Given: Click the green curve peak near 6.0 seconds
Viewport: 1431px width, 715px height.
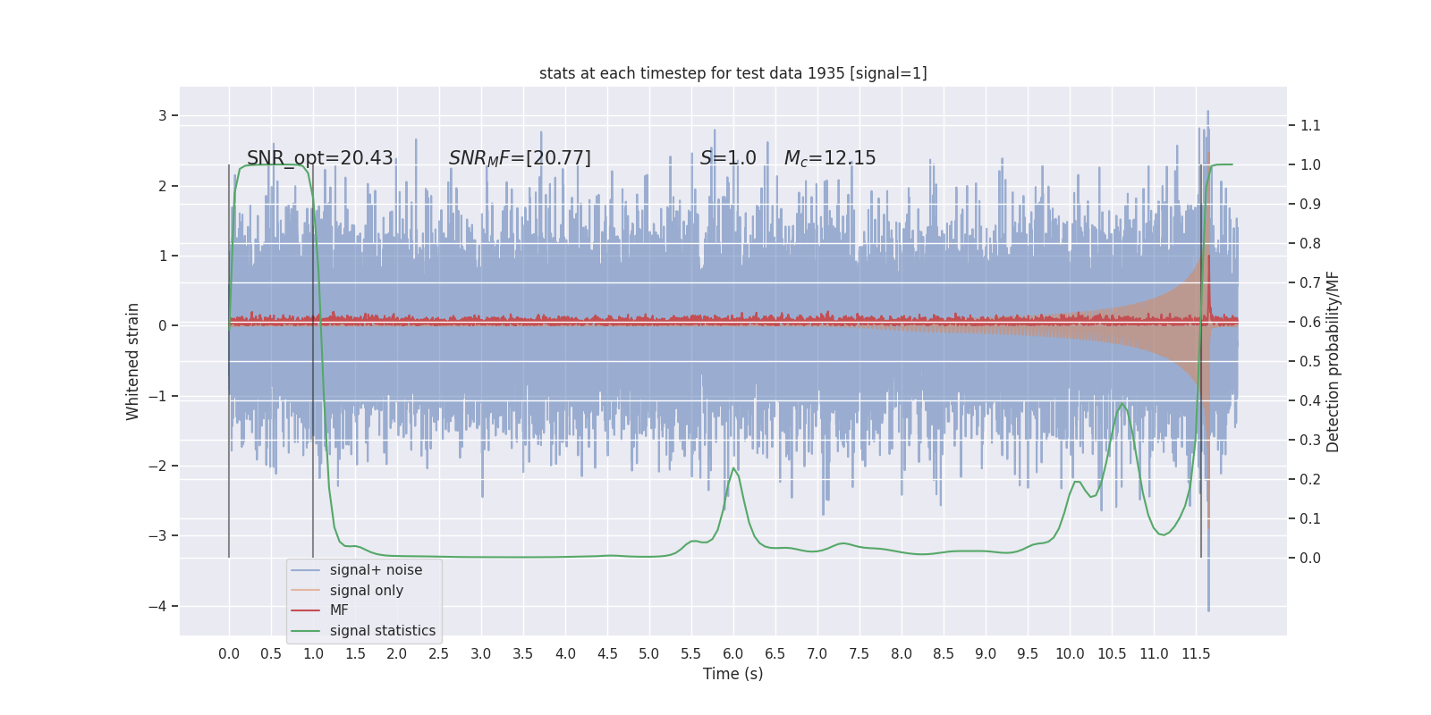Looking at the screenshot, I should point(733,468).
